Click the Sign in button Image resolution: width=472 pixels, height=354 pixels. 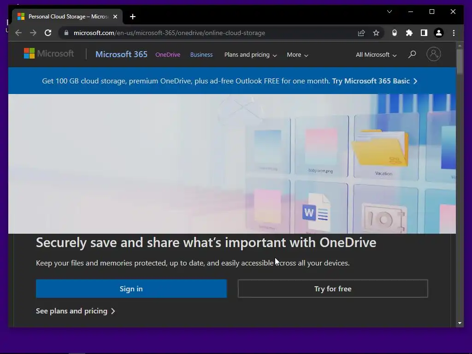(131, 289)
